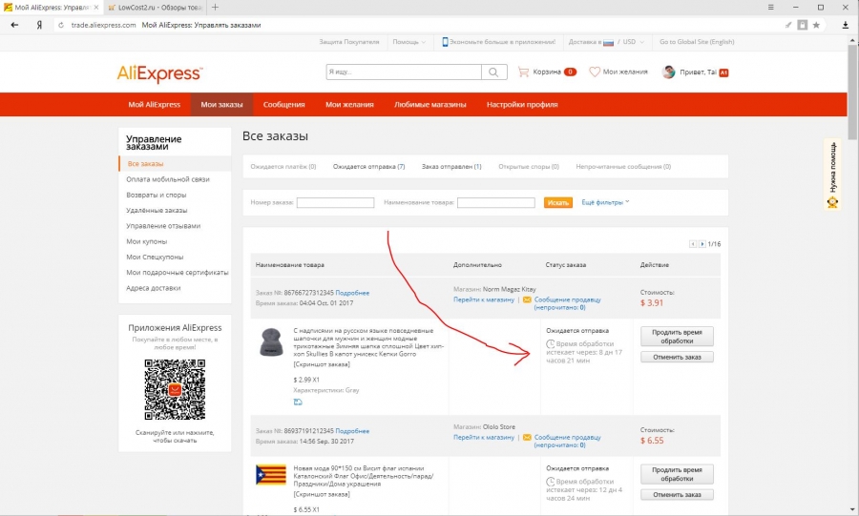Switch to the LowCost2.ru tab

point(156,8)
